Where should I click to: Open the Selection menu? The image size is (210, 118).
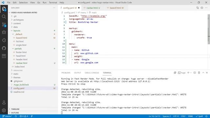(x=23, y=3)
